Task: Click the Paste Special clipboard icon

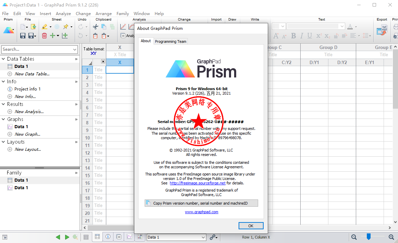Action: pos(104,36)
